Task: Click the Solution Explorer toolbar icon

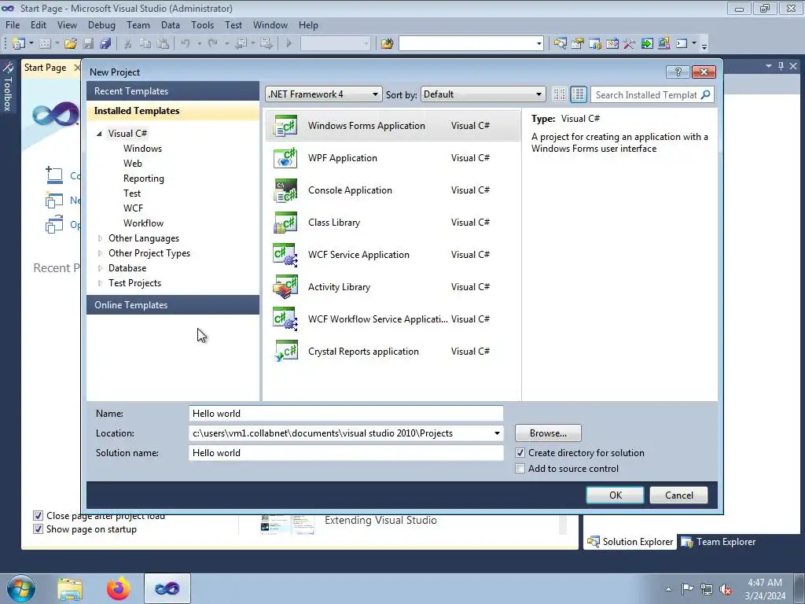Action: 560,44
